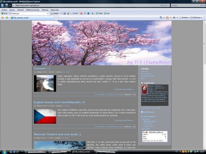Click the profile avatar picture in sidebar
Image resolution: width=206 pixels, height=154 pixels.
tap(144, 90)
